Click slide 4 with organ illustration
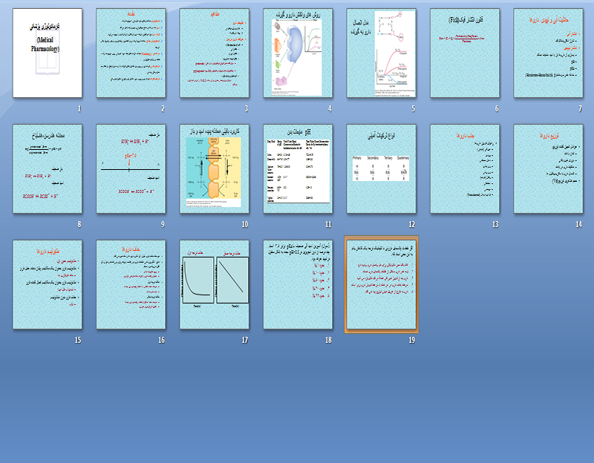 tap(298, 54)
